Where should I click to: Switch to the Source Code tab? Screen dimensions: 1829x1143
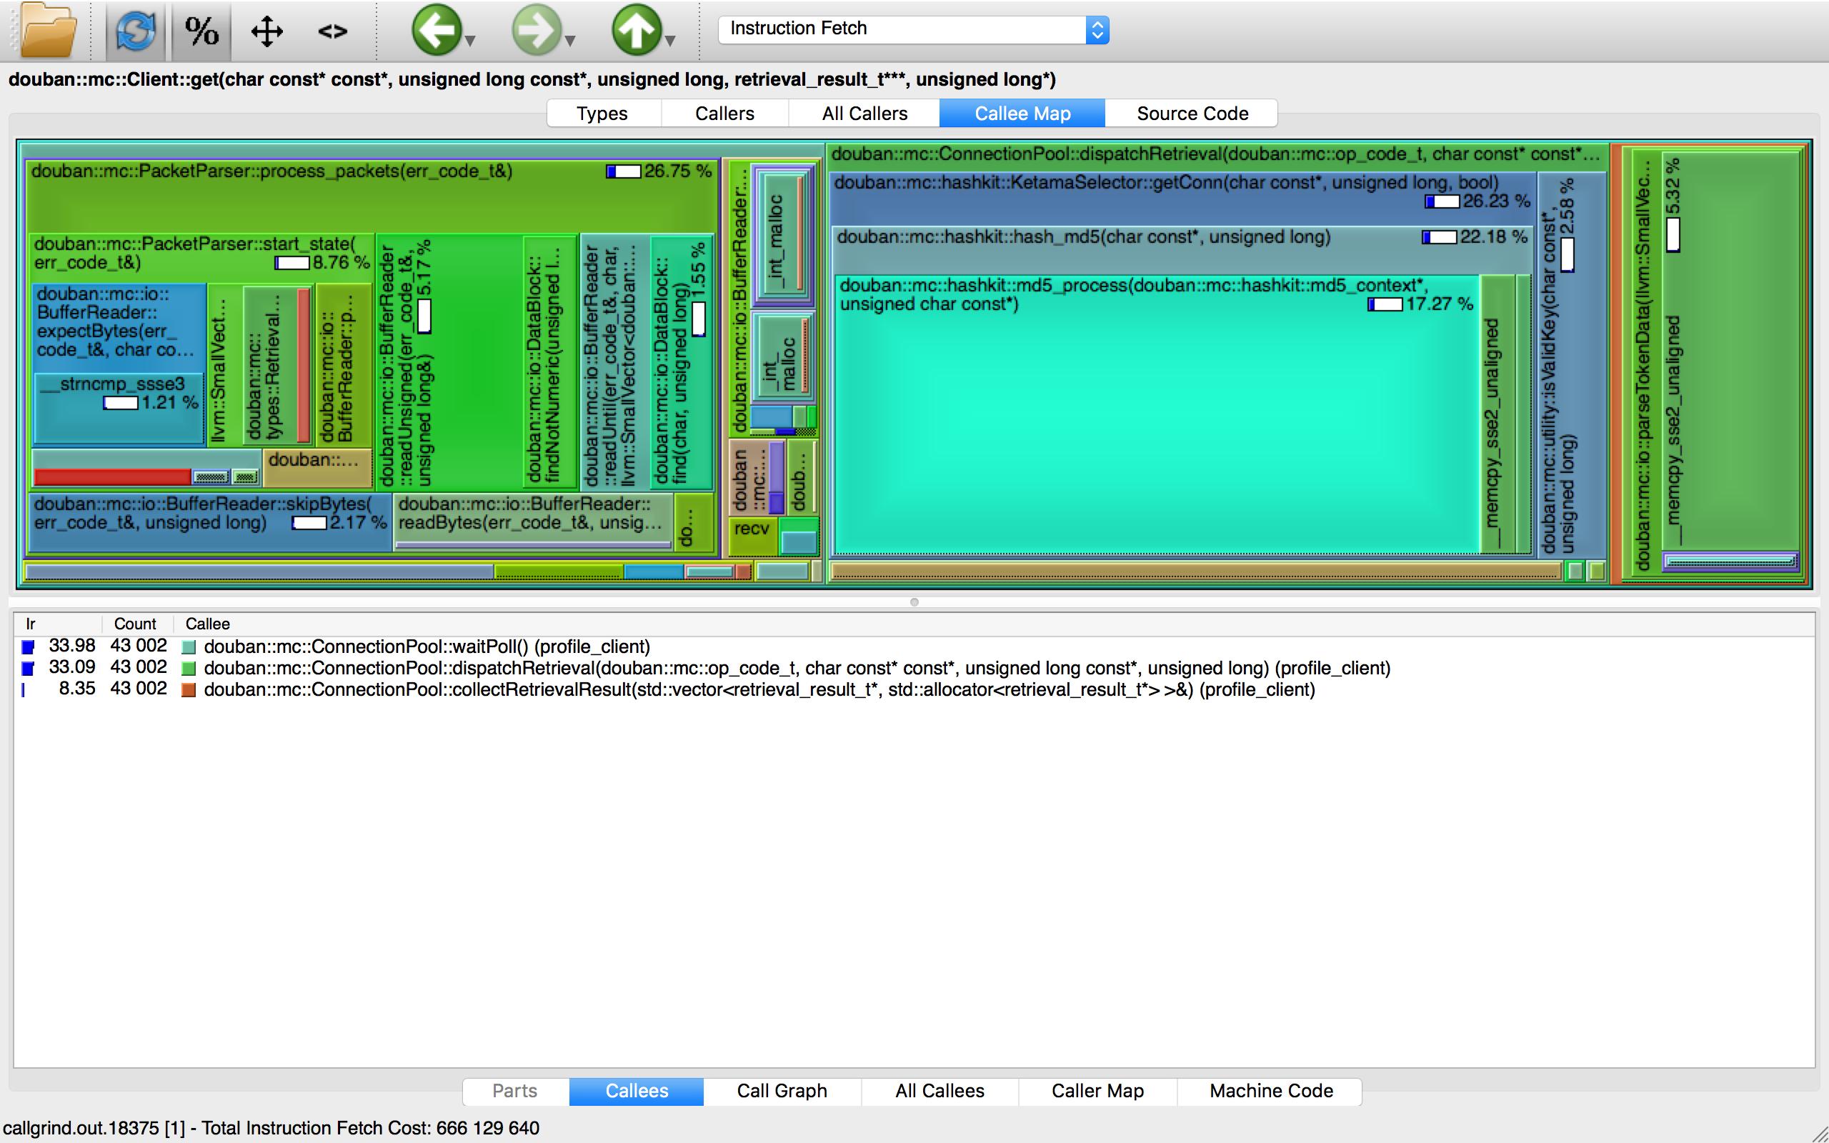[x=1192, y=114]
